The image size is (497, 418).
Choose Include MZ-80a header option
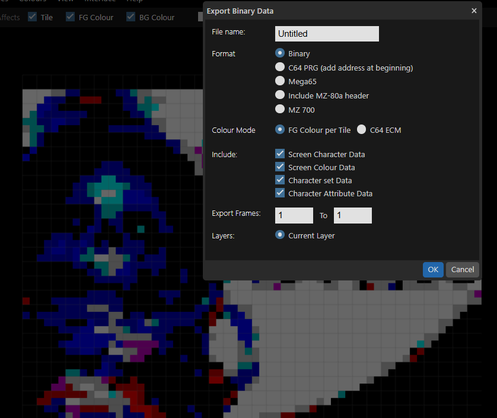pyautogui.click(x=280, y=95)
